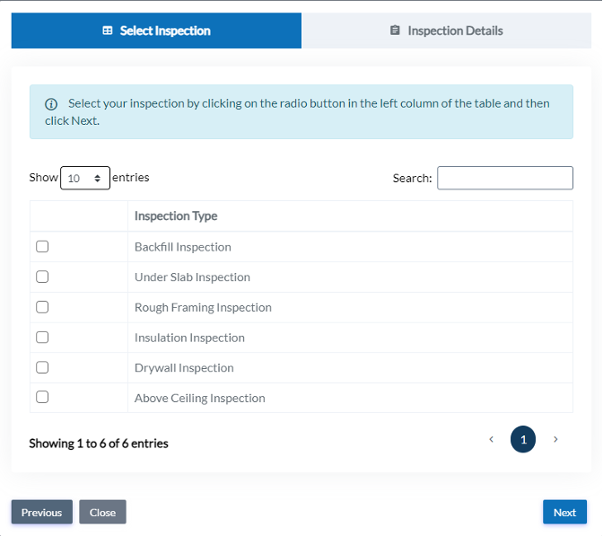
Task: Click the Drywall Inspection row text
Action: click(x=184, y=368)
